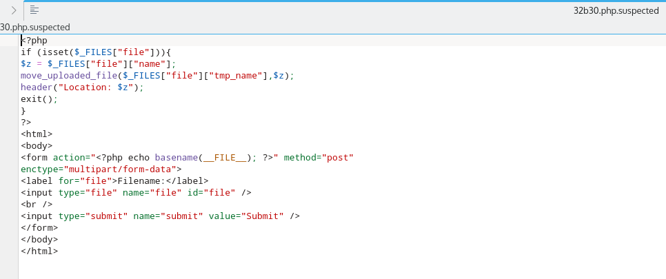Screen dimensions: 666x279
Task: Click the </body> closing tag line
Action: [x=39, y=239]
